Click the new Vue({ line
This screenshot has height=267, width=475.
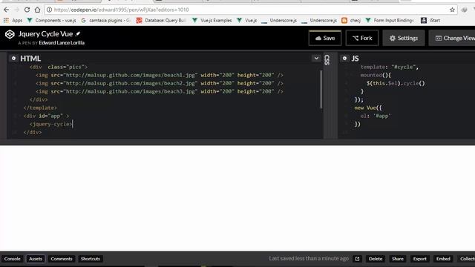pos(368,108)
